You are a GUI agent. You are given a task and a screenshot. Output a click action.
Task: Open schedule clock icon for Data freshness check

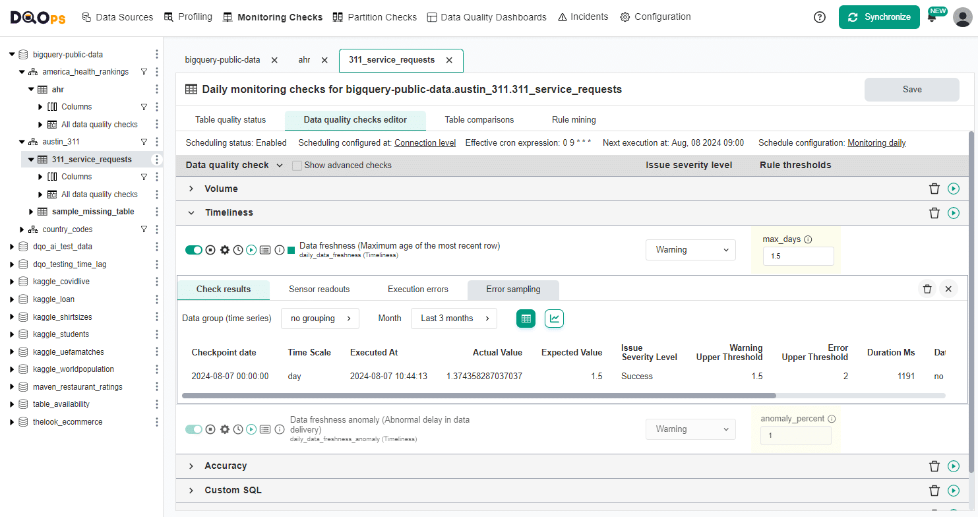(x=238, y=250)
